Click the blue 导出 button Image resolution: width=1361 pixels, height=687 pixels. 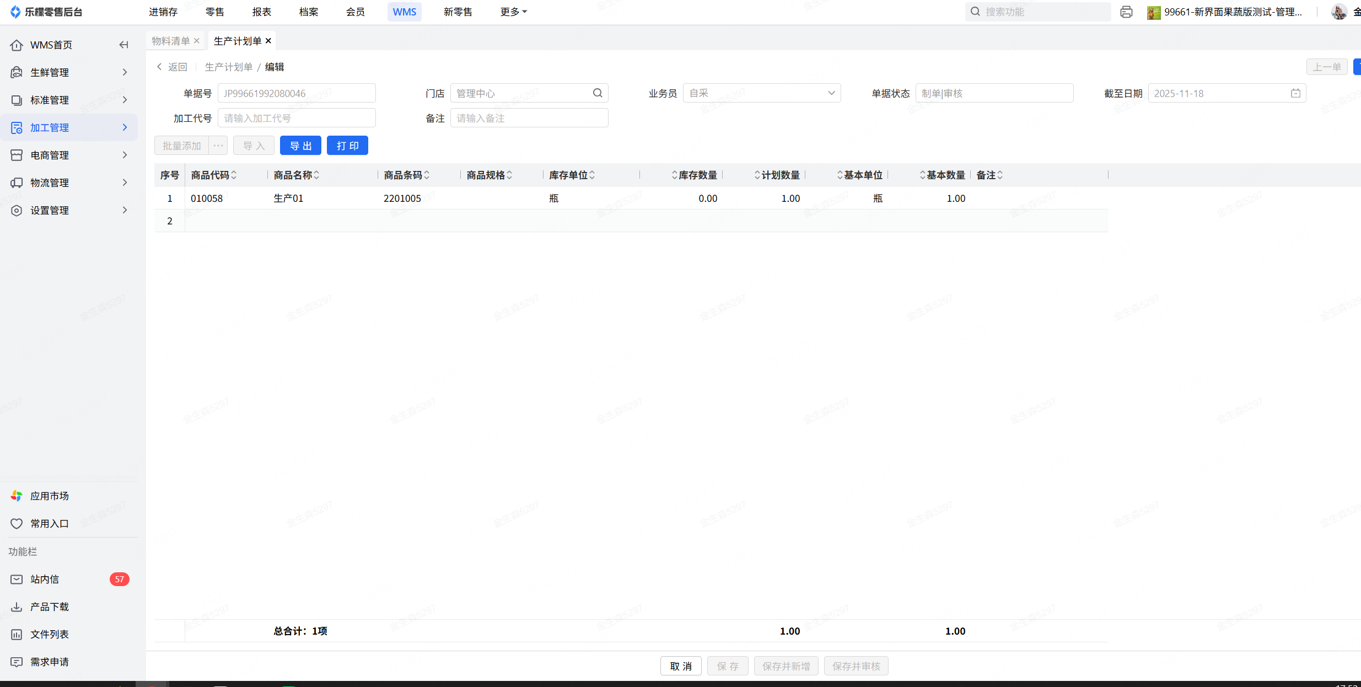point(300,146)
